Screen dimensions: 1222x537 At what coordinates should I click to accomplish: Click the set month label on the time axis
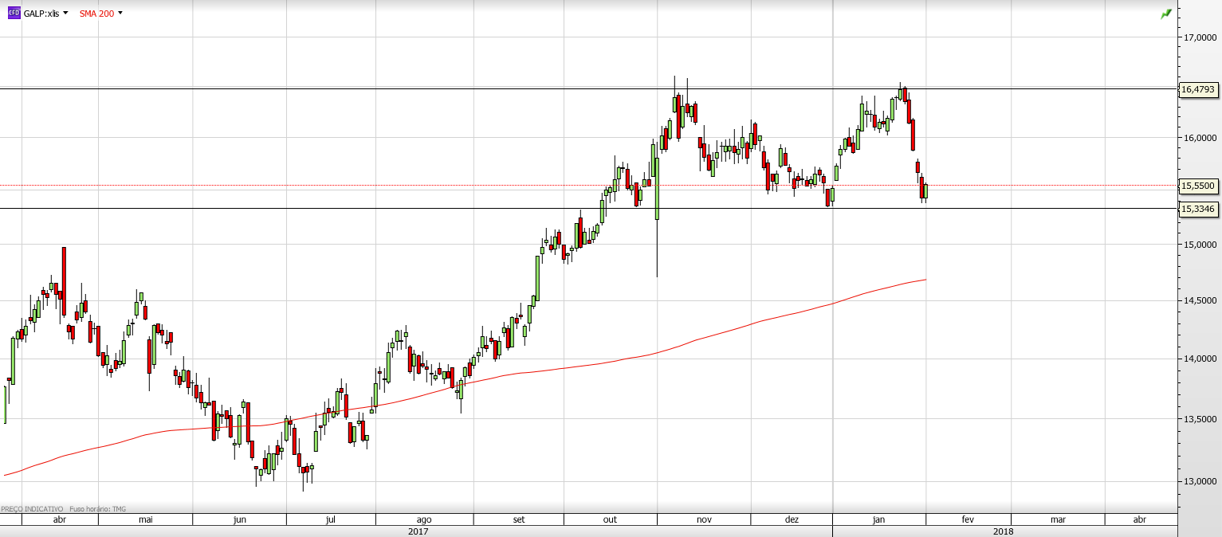519,519
